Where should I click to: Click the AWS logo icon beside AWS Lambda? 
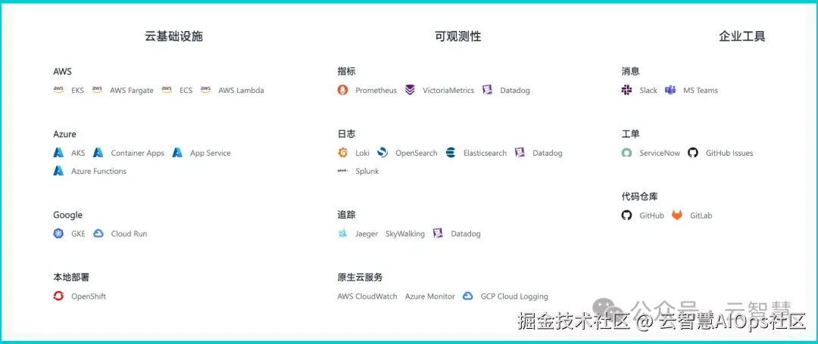pyautogui.click(x=205, y=89)
